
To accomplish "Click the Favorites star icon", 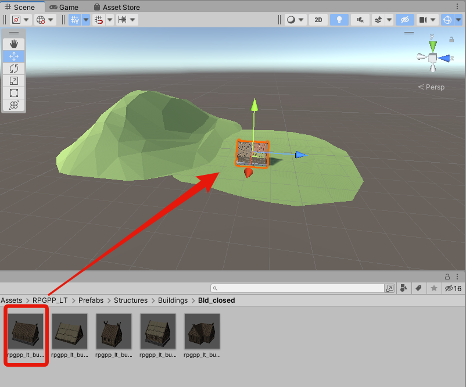I will 434,288.
